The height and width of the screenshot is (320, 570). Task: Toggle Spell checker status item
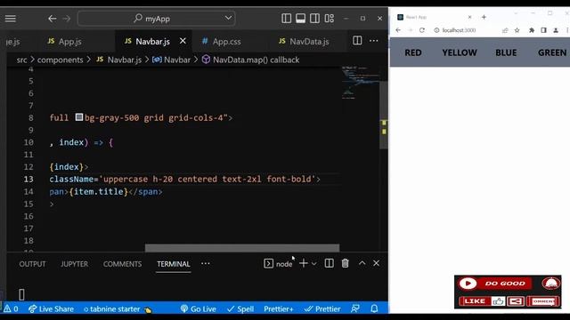pos(240,308)
